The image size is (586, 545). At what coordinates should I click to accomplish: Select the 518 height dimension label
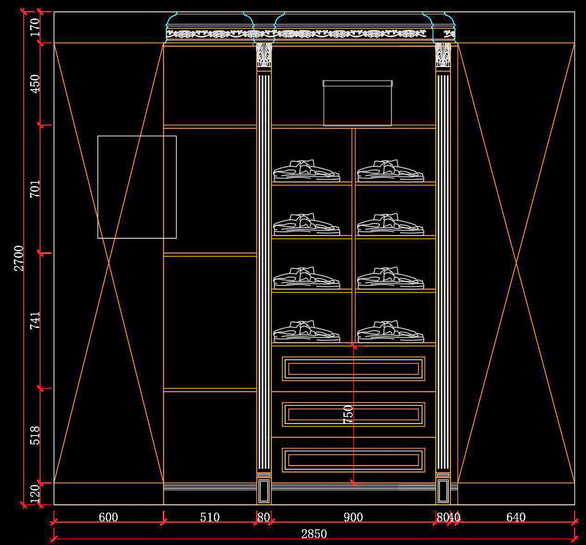(35, 435)
